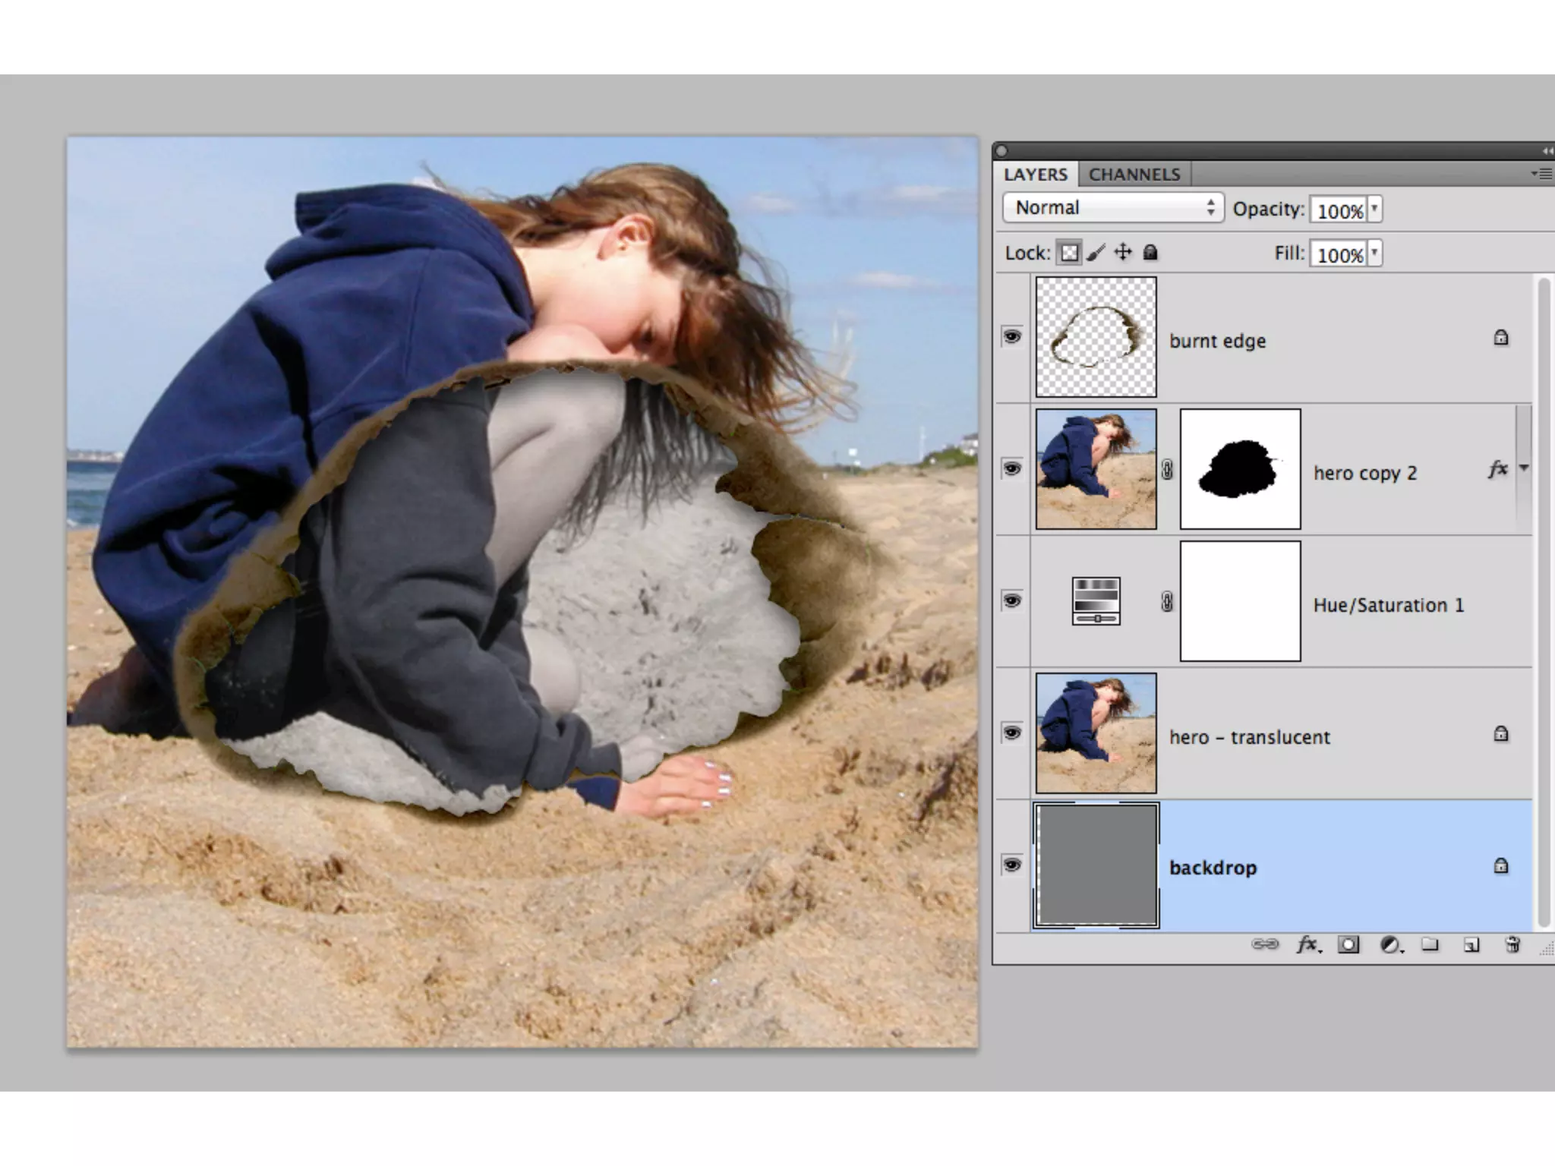Viewport: 1555px width, 1166px height.
Task: Click the create new layer icon
Action: (1471, 944)
